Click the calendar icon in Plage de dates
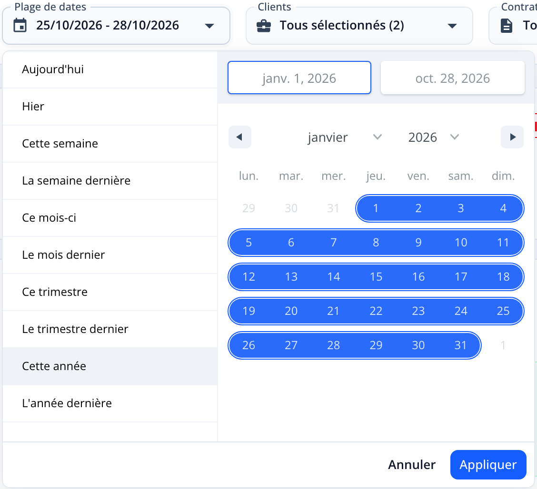Viewport: 537px width, 489px height. [20, 25]
